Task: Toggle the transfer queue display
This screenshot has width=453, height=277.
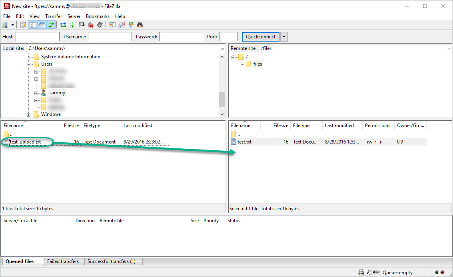Action: coord(51,25)
